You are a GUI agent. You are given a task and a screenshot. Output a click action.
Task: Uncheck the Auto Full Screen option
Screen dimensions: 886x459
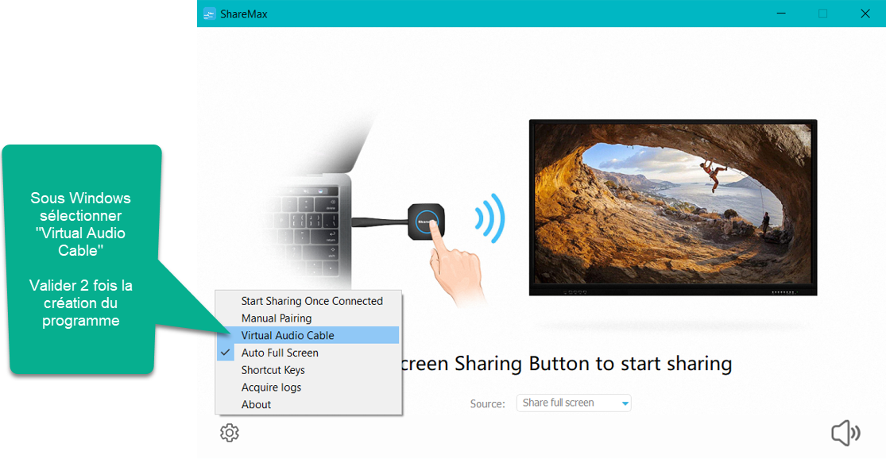click(280, 353)
